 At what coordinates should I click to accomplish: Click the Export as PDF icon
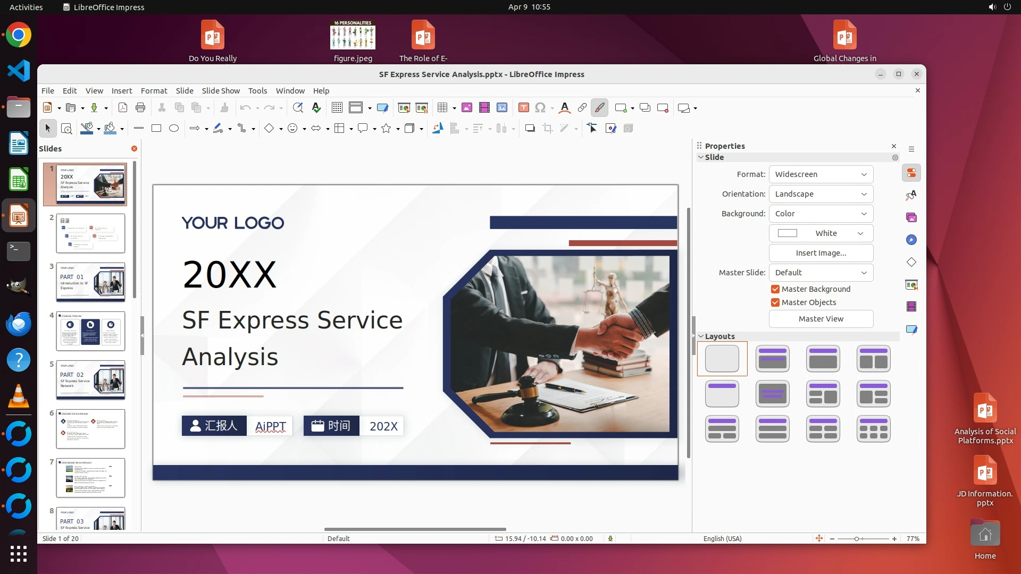coord(123,108)
